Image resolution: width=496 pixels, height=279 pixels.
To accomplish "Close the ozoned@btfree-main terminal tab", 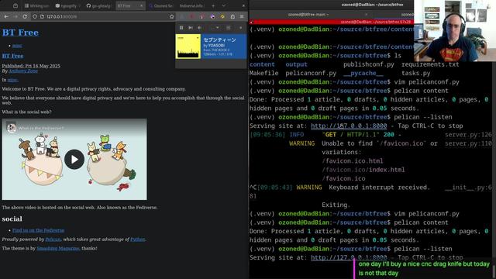I will tap(366, 15).
